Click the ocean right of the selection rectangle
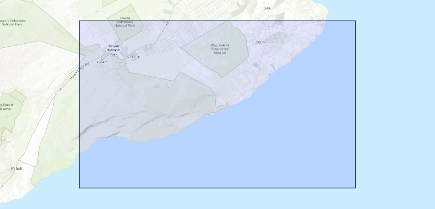 click(x=394, y=104)
